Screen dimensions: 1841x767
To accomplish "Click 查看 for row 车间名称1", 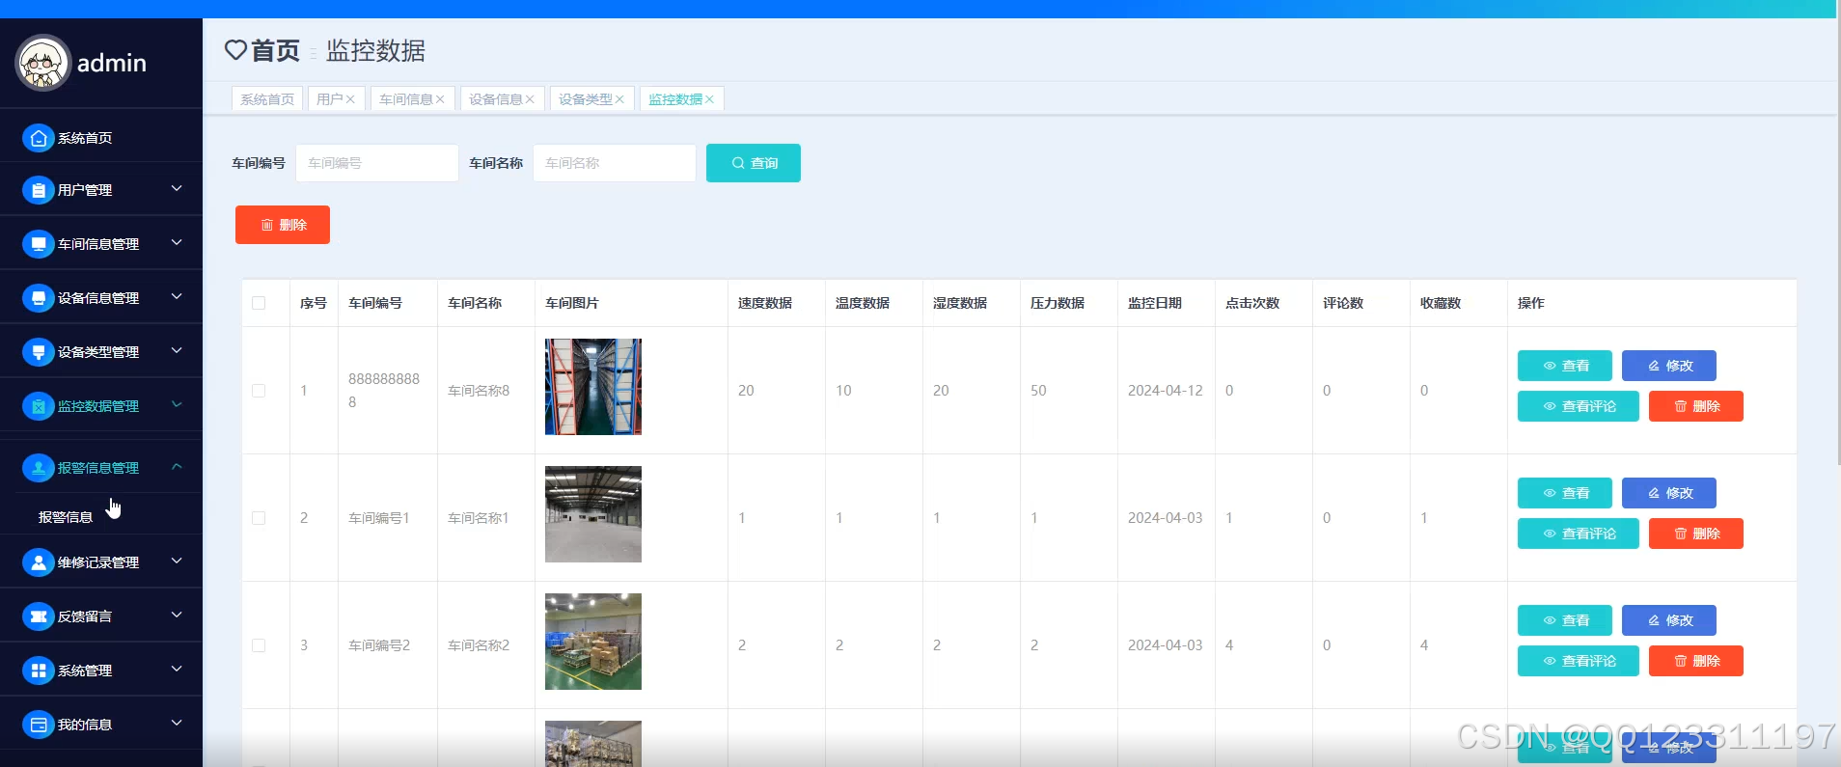I will click(1565, 493).
